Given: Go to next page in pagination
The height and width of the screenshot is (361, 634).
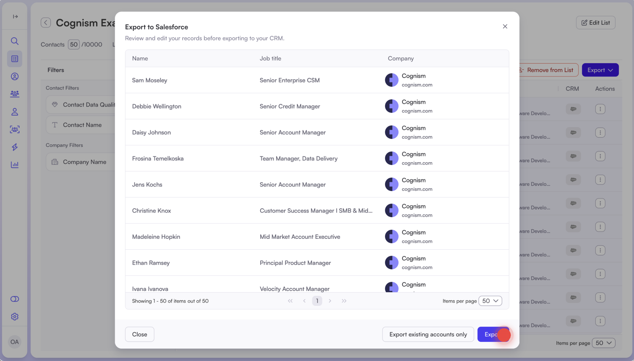Looking at the screenshot, I should coord(330,301).
